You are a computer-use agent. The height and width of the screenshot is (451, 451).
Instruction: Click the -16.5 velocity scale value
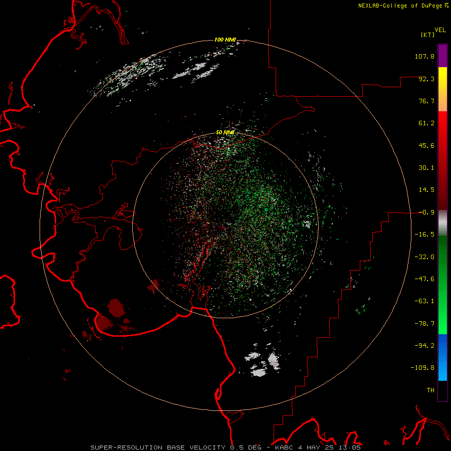(x=424, y=235)
